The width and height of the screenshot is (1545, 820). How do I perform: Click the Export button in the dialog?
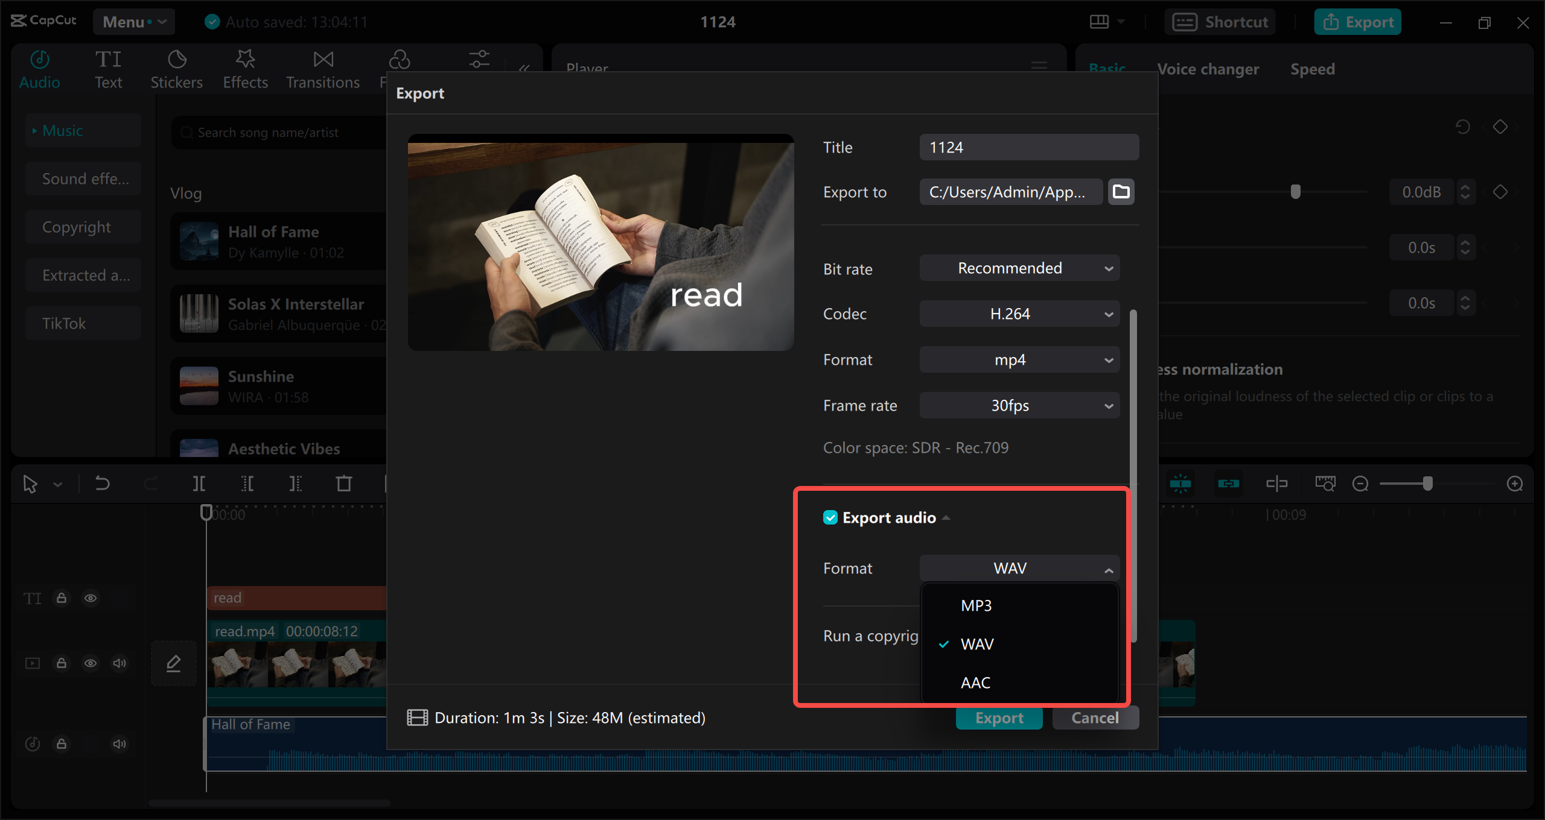[999, 717]
